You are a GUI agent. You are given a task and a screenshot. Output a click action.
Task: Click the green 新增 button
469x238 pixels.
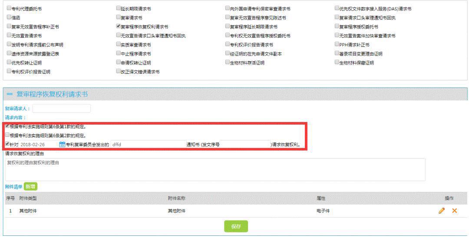[x=30, y=187]
